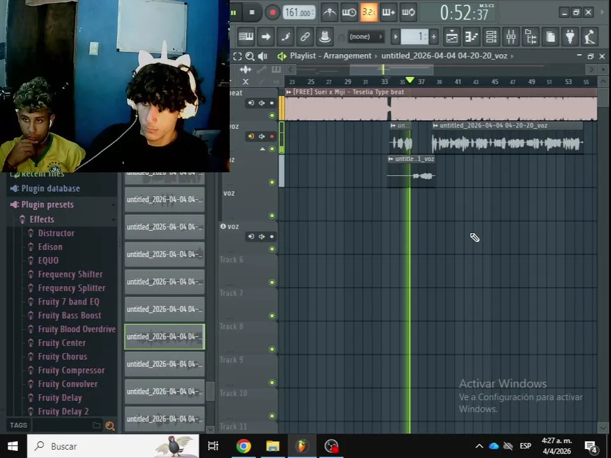Screen dimensions: 611x458
Task: Toggle red record arm on voz track
Action: click(272, 136)
